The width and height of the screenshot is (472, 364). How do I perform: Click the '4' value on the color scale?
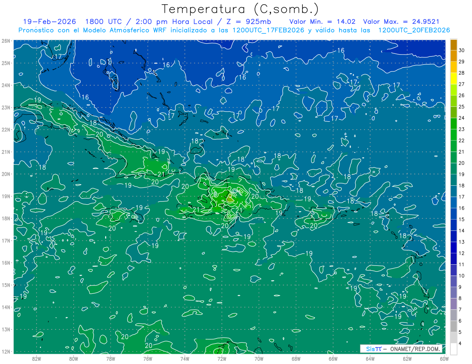pyautogui.click(x=461, y=344)
